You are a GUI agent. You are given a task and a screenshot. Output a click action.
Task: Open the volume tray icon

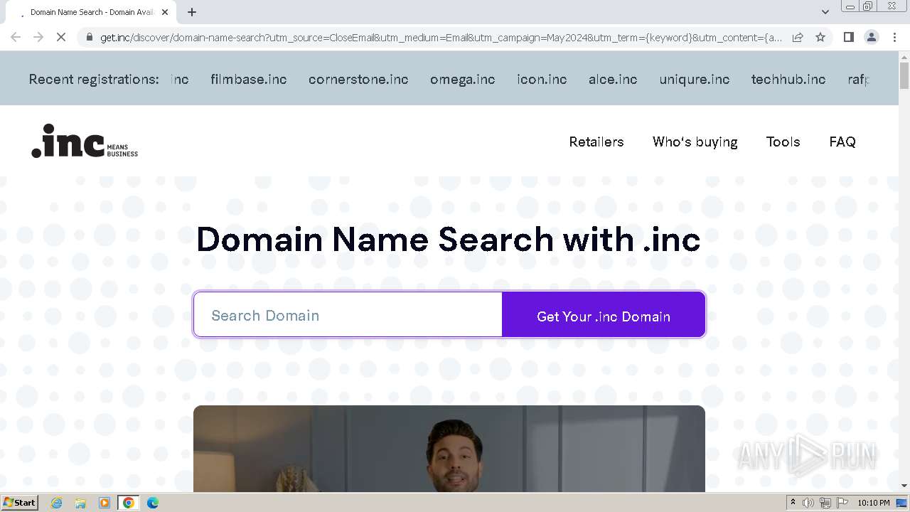808,503
